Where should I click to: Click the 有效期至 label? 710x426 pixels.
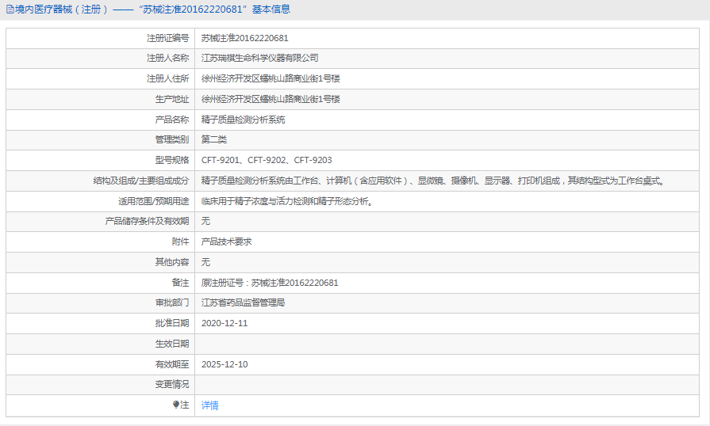171,364
